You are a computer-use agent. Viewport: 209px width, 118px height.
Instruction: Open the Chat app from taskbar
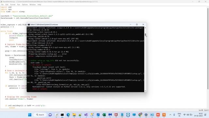(50, 115)
